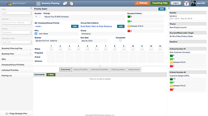The height and width of the screenshot is (116, 208).
Task: Click red Customer Delight flag 6
Action: point(171,89)
